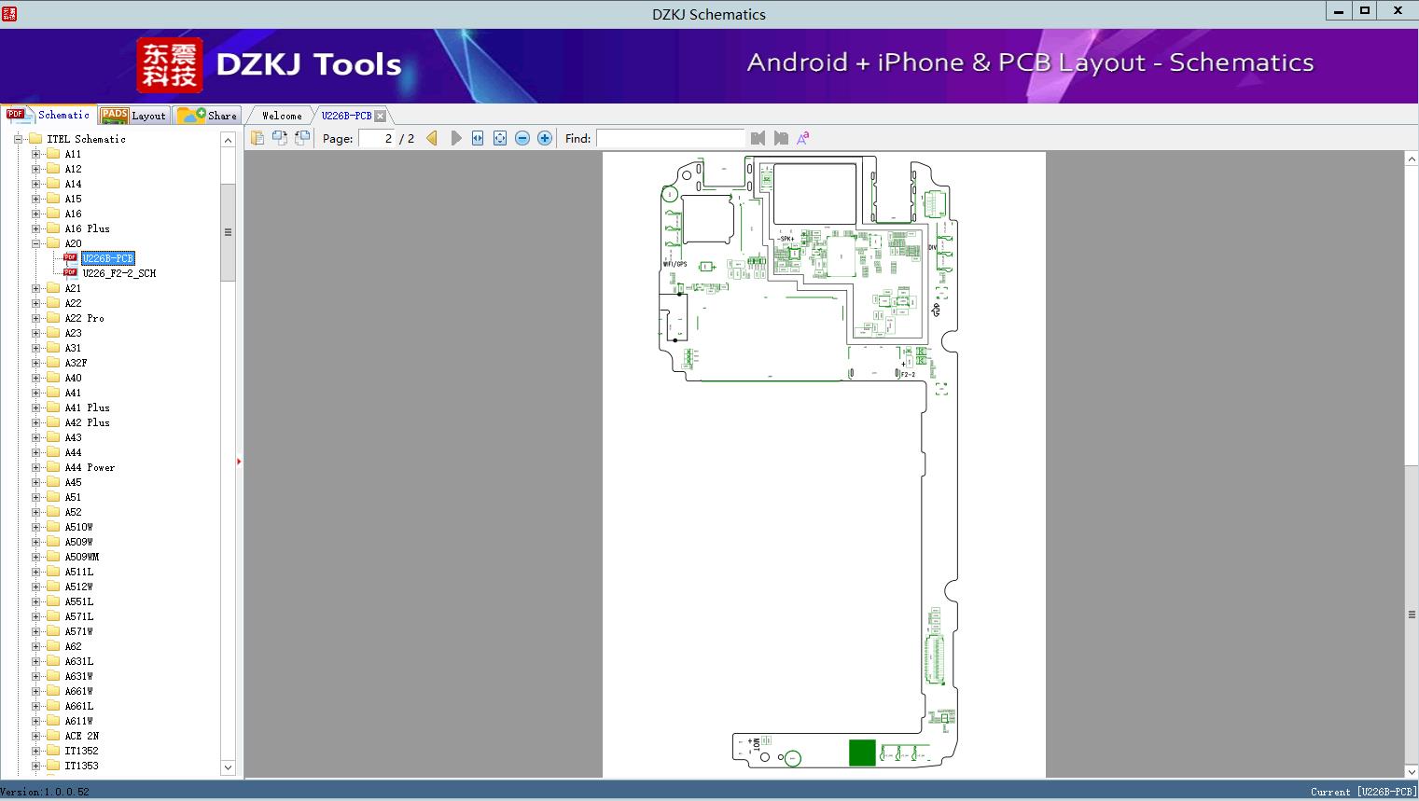Expand the A11 folder
Viewport: 1419px width, 801px height.
coord(35,154)
